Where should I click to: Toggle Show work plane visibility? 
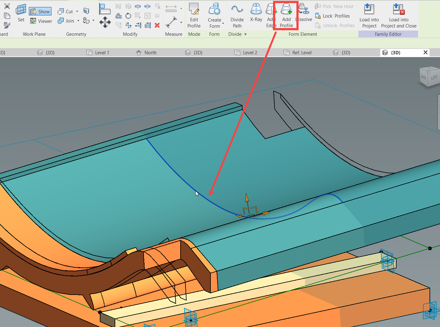[x=40, y=11]
